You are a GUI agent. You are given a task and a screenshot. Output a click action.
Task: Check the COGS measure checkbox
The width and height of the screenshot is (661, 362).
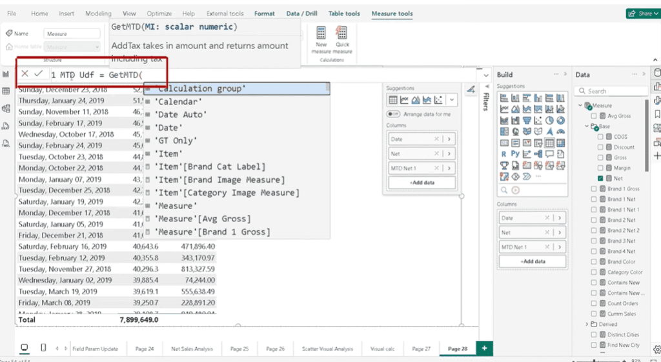[600, 137]
